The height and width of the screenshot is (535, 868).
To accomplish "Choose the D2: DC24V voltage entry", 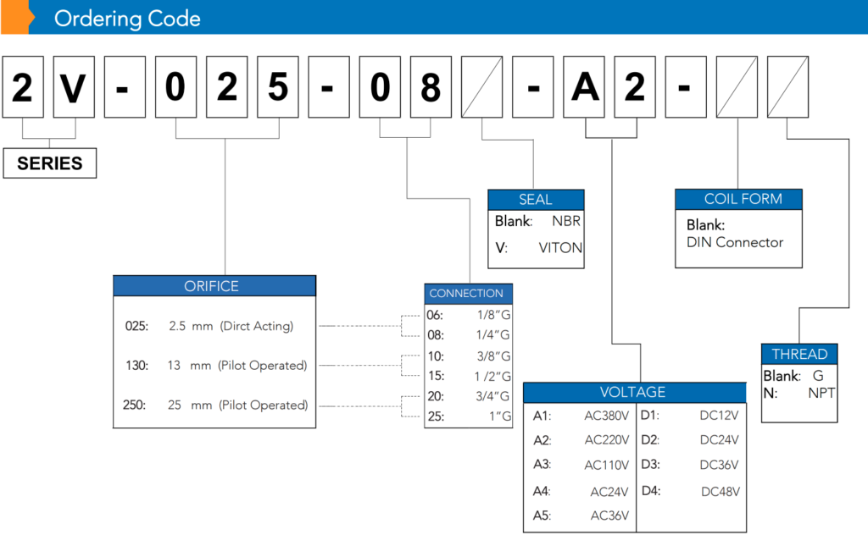I will point(690,439).
